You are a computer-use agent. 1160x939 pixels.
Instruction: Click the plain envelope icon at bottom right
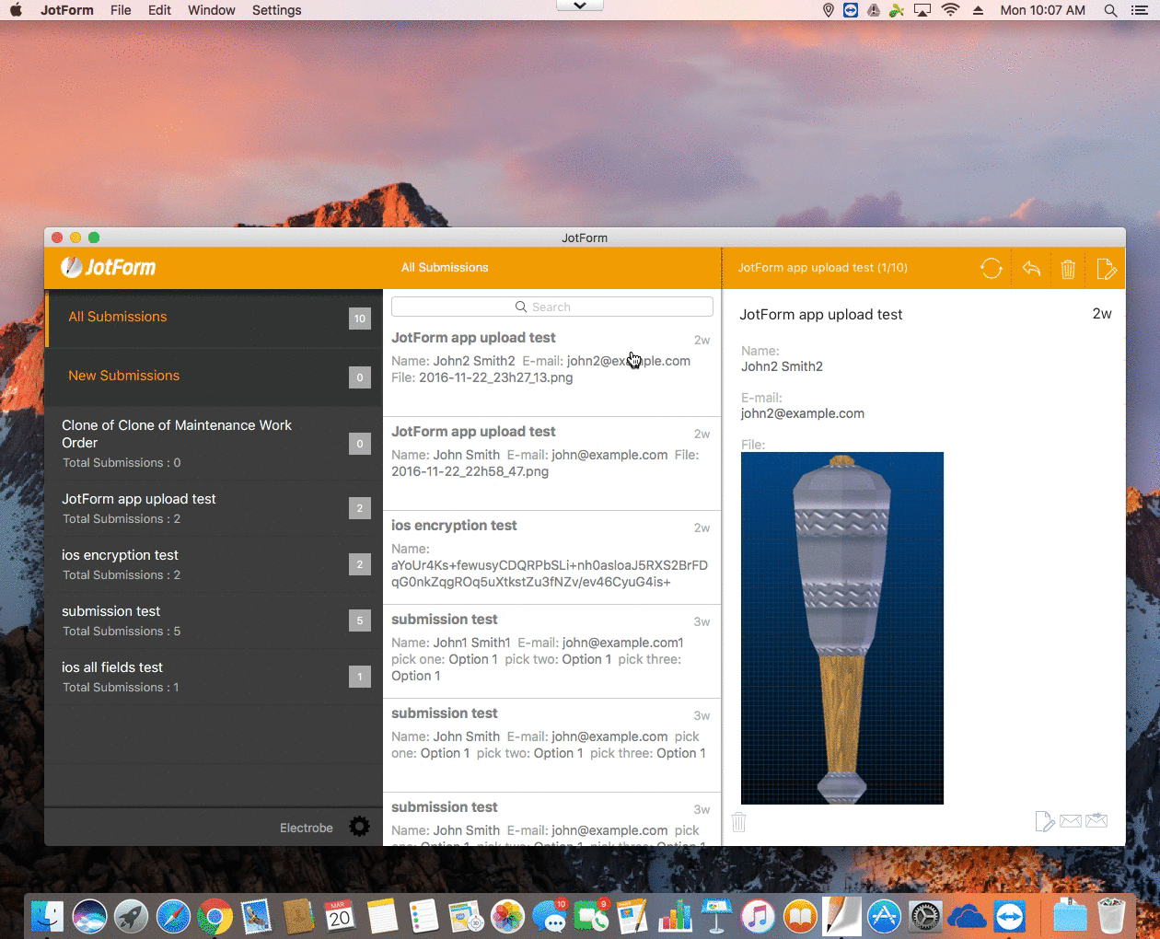[x=1070, y=820]
